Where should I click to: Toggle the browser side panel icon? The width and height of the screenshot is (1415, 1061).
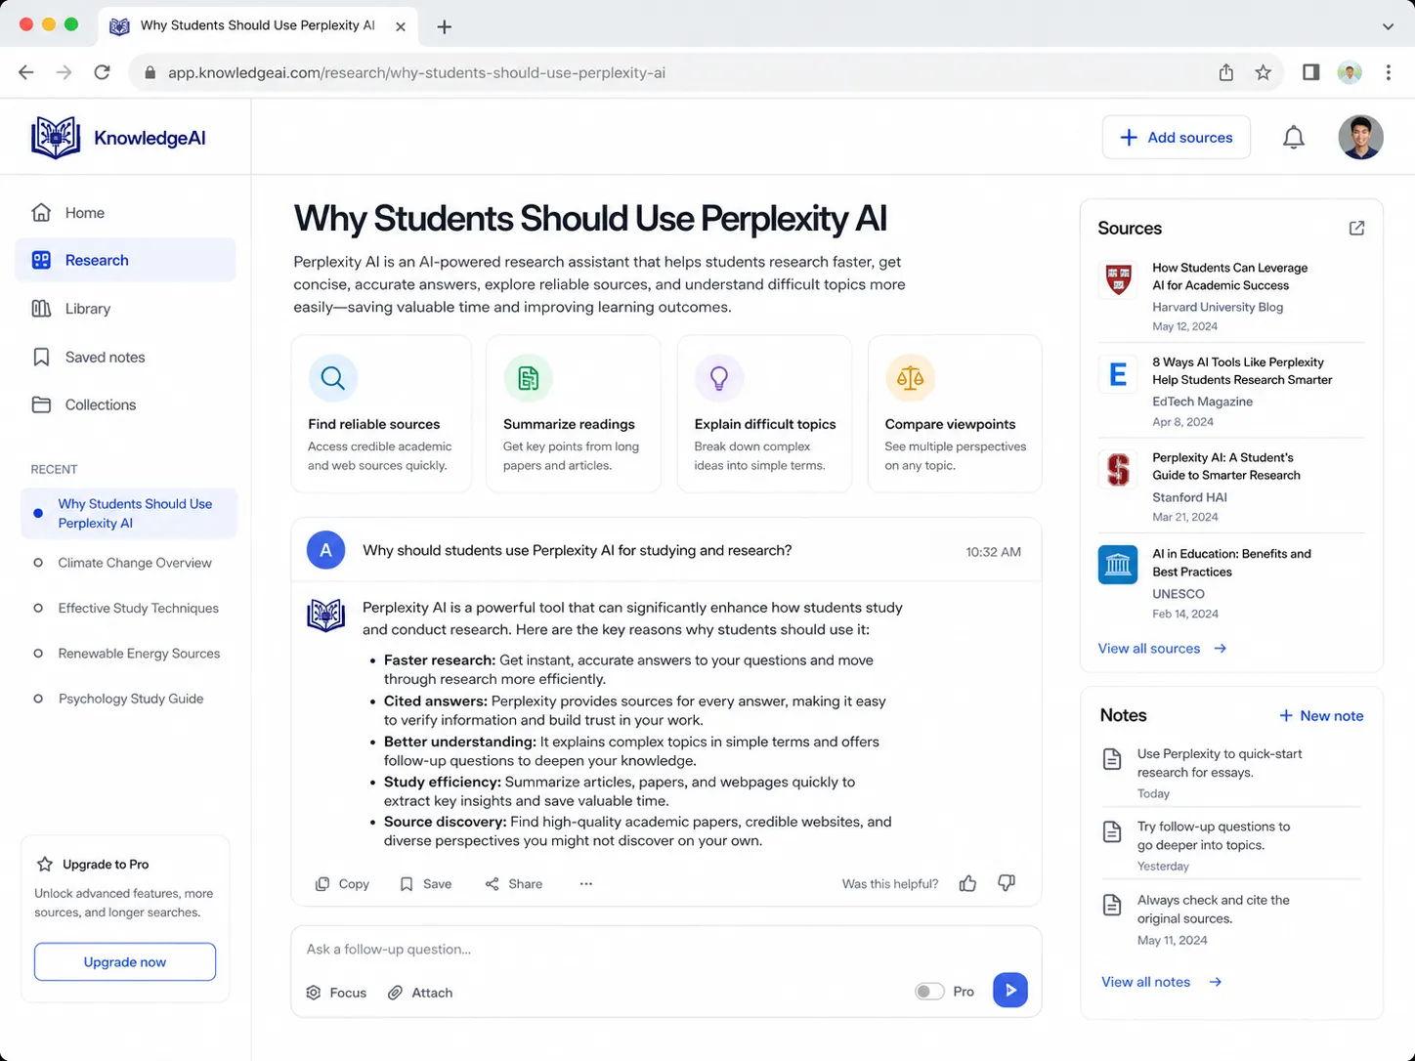click(1311, 72)
